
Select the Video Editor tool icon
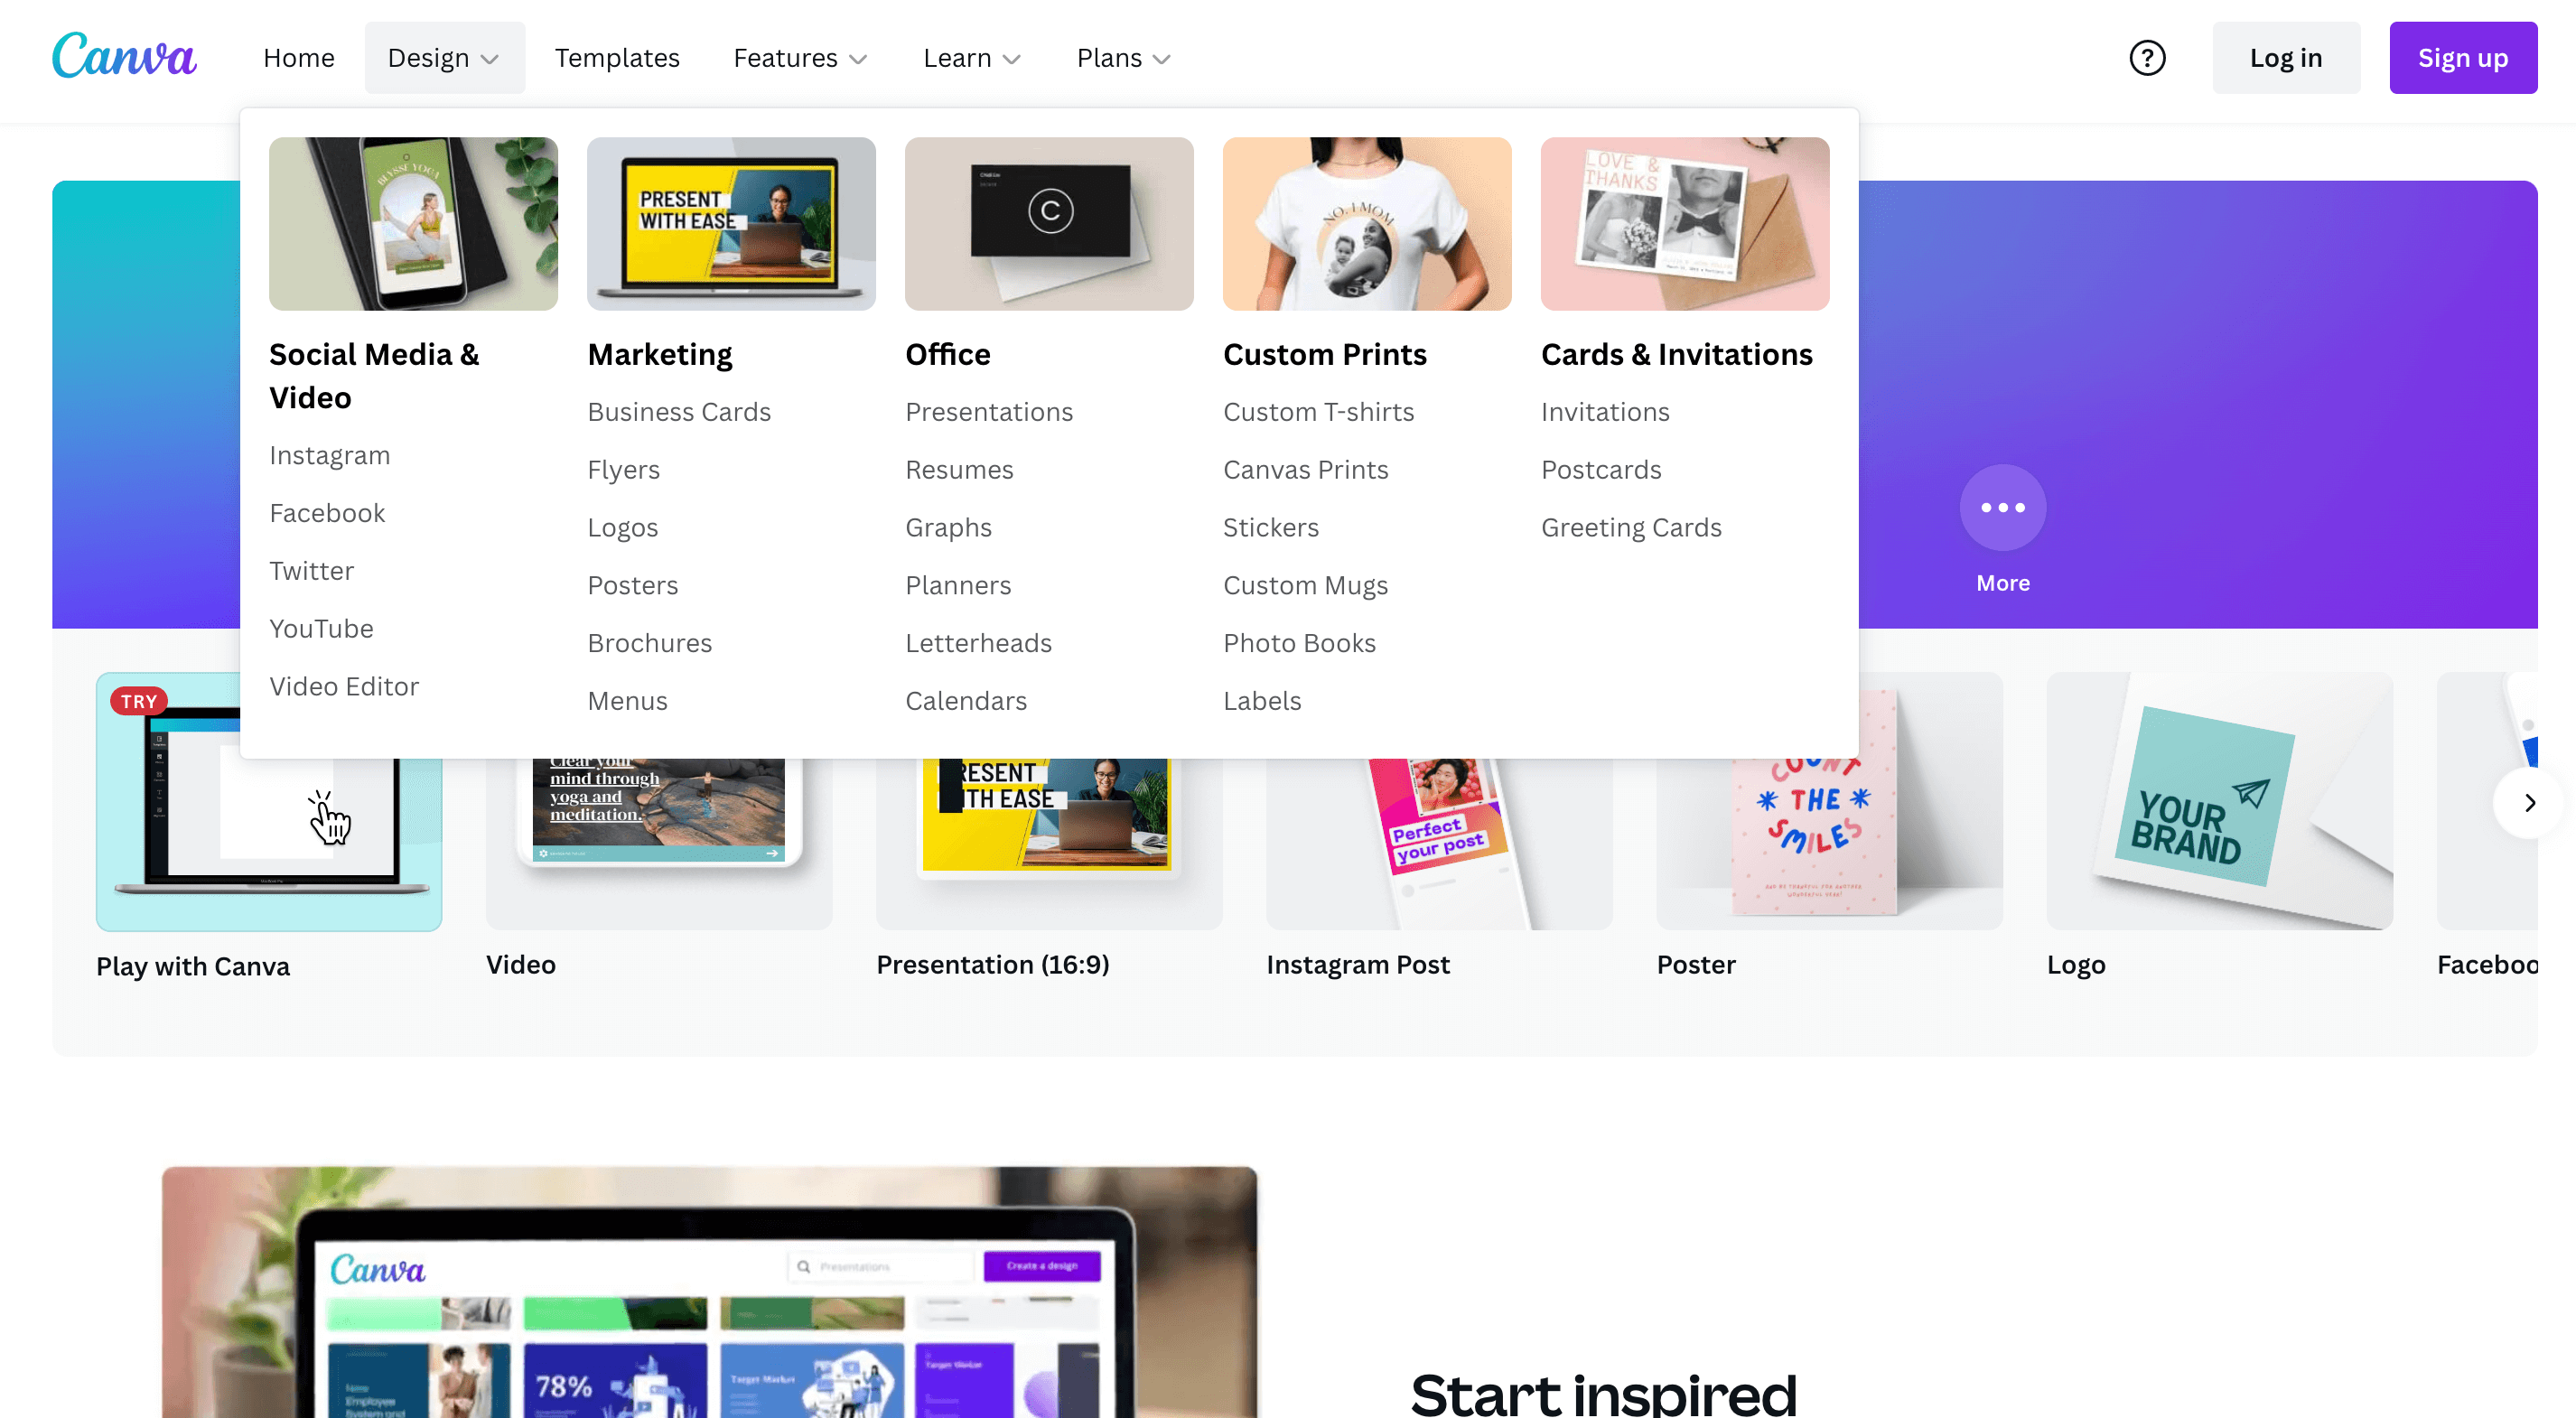click(342, 683)
